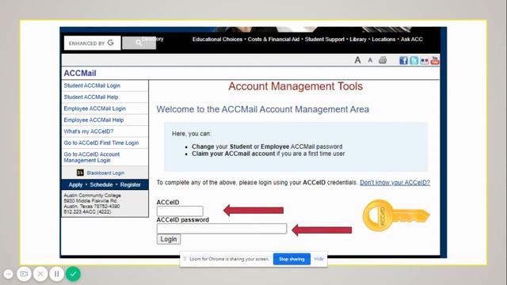The image size is (507, 285).
Task: Open the Blackboard Login link
Action: [x=105, y=173]
